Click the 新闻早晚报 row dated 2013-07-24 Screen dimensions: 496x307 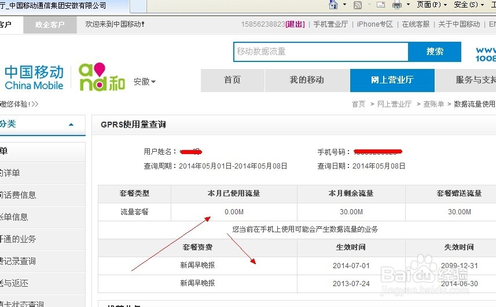point(197,283)
